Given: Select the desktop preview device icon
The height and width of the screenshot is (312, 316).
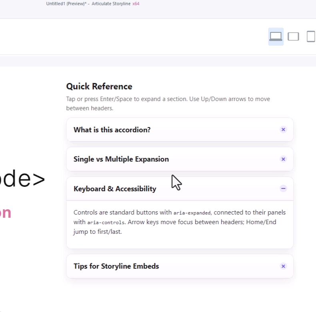Looking at the screenshot, I should 276,36.
